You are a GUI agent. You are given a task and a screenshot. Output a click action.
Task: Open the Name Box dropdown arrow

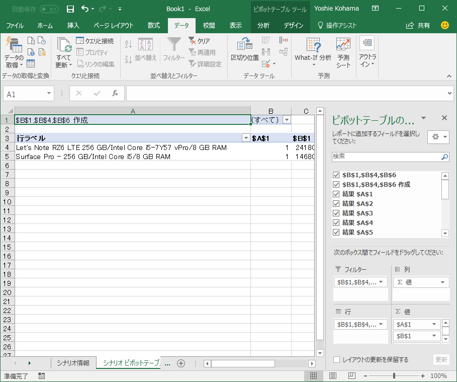tap(49, 94)
